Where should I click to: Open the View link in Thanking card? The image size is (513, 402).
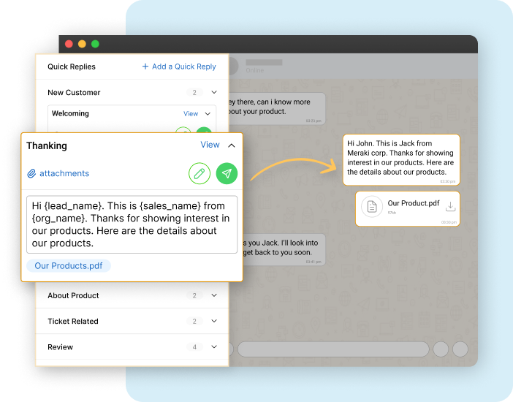[x=210, y=145]
